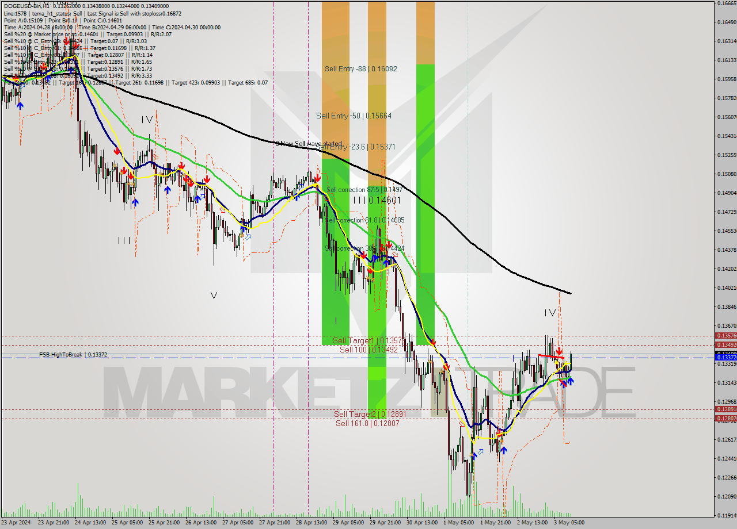Image resolution: width=737 pixels, height=529 pixels.
Task: Click the 'Sell 161.8 | 0.12807' label
Action: pyautogui.click(x=367, y=423)
